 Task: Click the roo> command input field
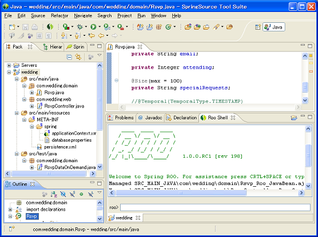(x=215, y=207)
